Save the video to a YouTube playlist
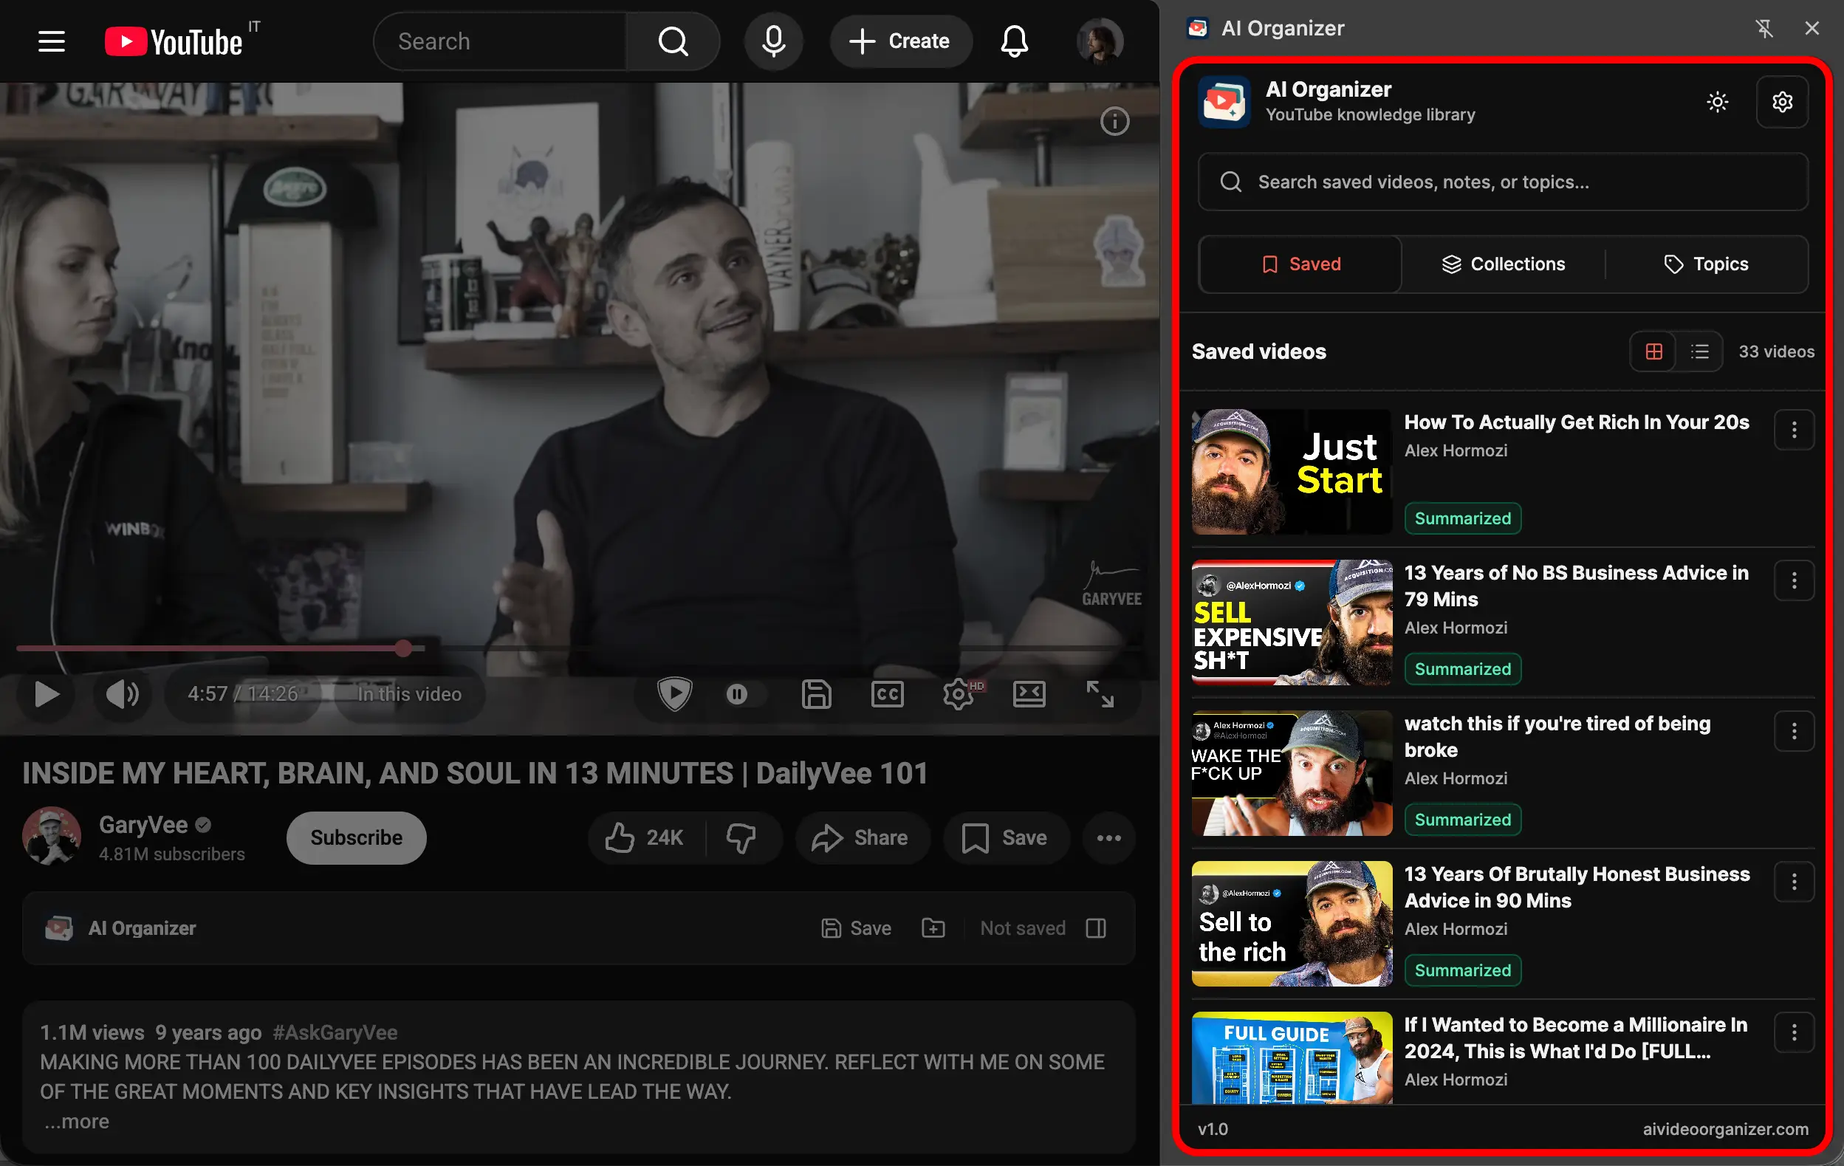Viewport: 1844px width, 1166px height. pos(1006,837)
